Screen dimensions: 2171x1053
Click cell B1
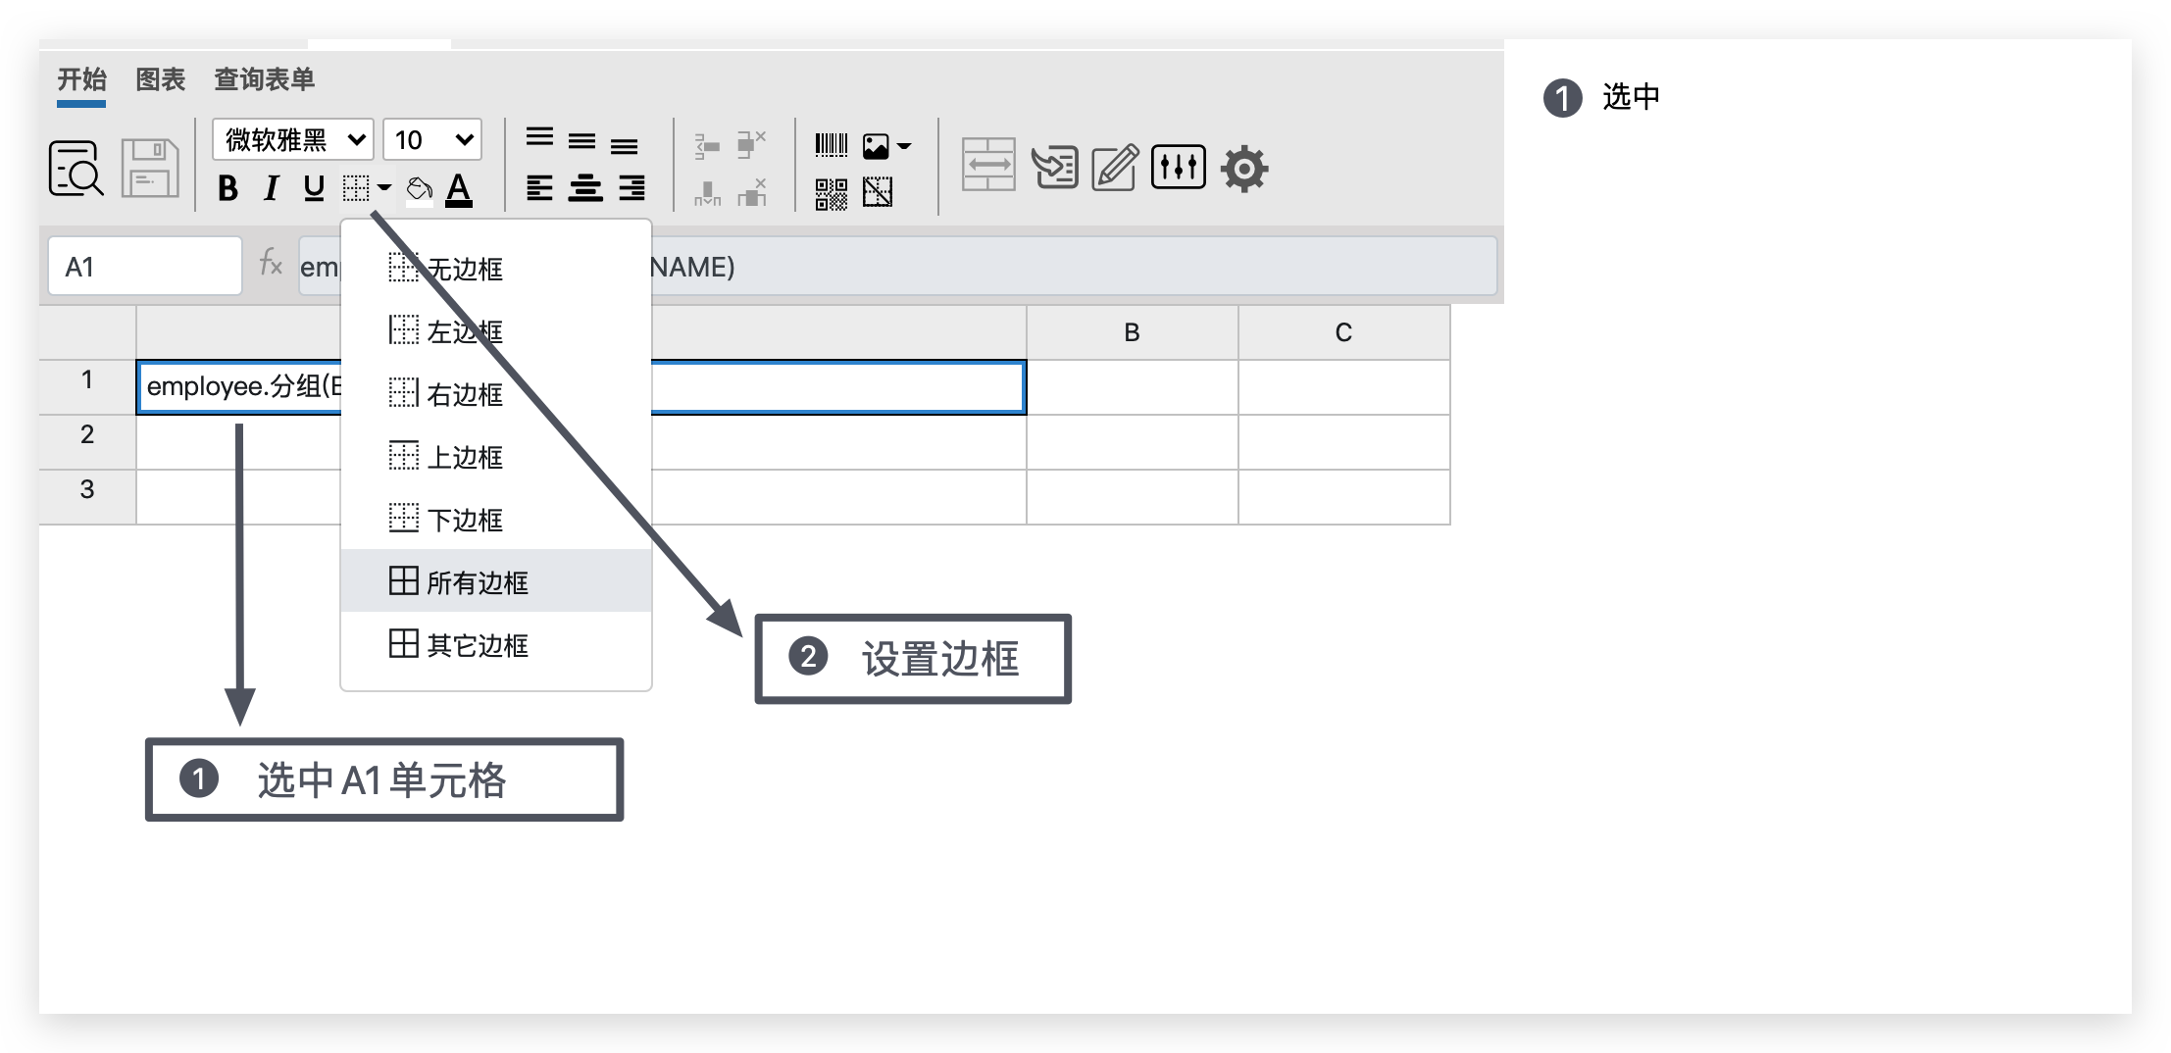point(1133,387)
